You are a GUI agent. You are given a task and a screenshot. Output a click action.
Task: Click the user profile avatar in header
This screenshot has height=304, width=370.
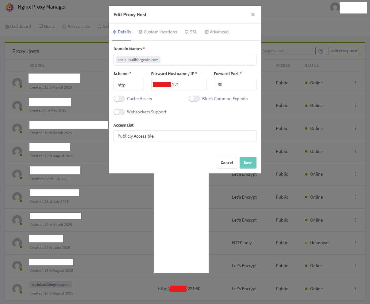coord(335,7)
